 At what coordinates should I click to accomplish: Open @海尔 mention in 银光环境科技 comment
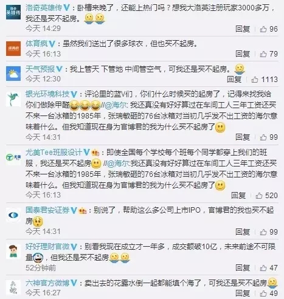point(116,105)
